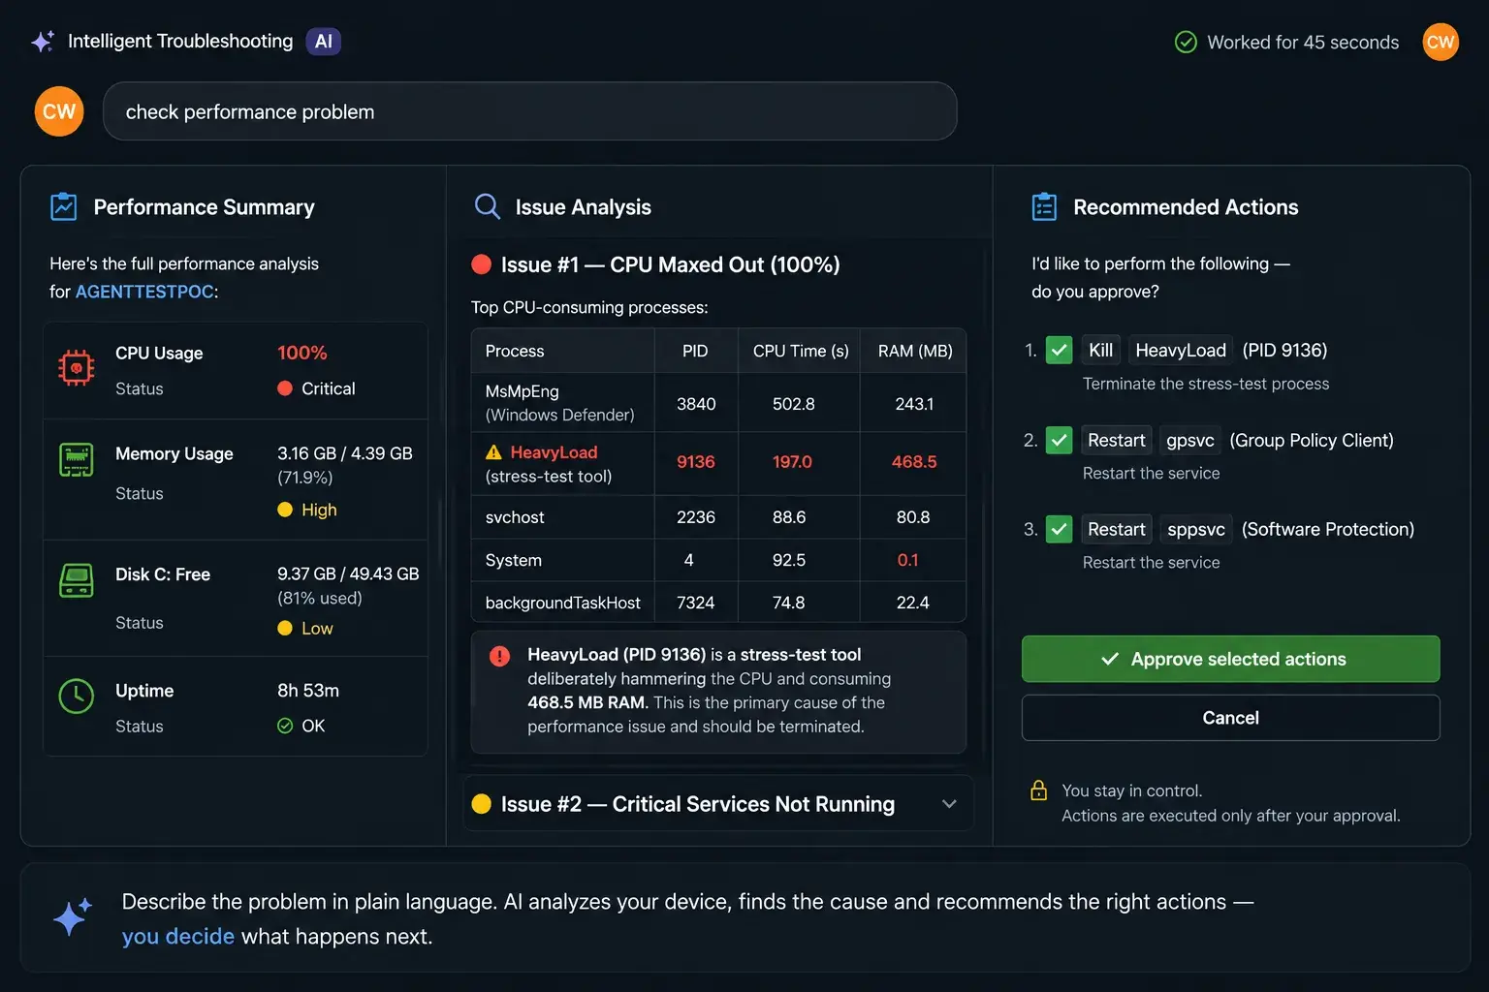1489x992 pixels.
Task: Click the System process name
Action: [513, 560]
